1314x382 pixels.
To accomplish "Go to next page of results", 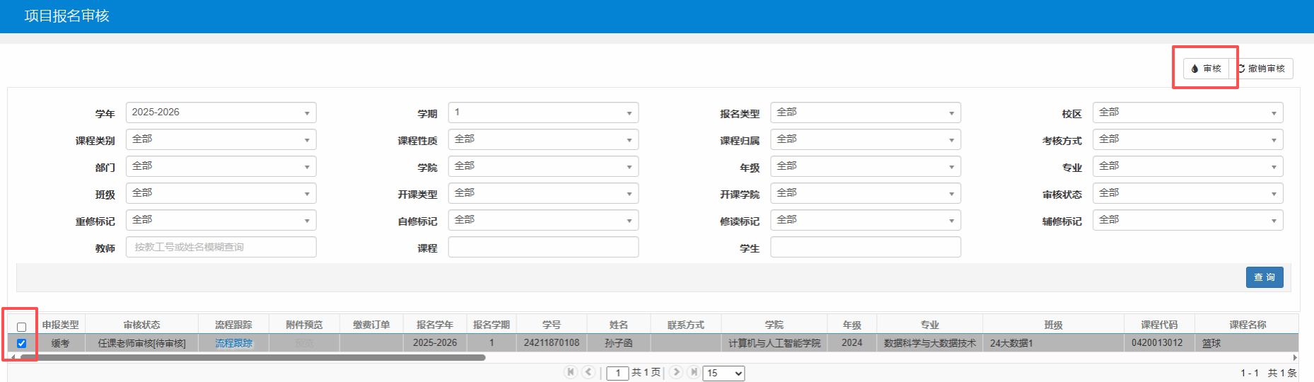I will pyautogui.click(x=676, y=372).
